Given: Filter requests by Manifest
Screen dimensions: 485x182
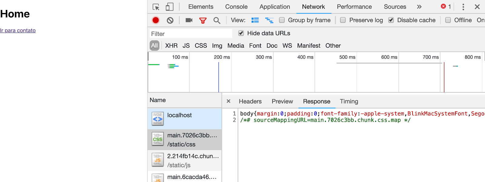Looking at the screenshot, I should coord(309,46).
